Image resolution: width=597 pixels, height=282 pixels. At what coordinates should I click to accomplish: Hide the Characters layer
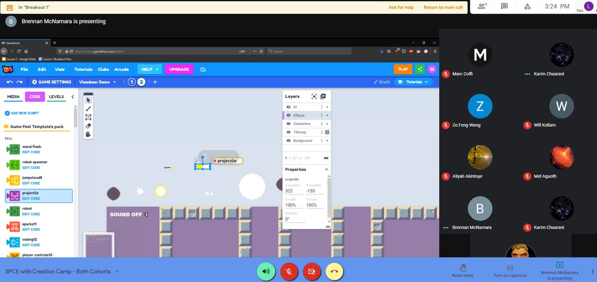click(288, 124)
